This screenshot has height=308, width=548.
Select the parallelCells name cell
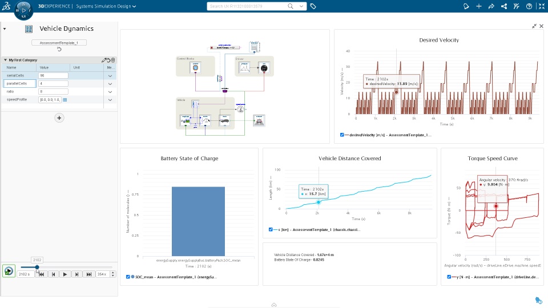(x=19, y=83)
